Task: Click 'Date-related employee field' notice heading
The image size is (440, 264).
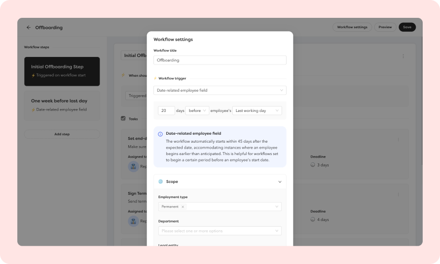Action: coord(194,133)
